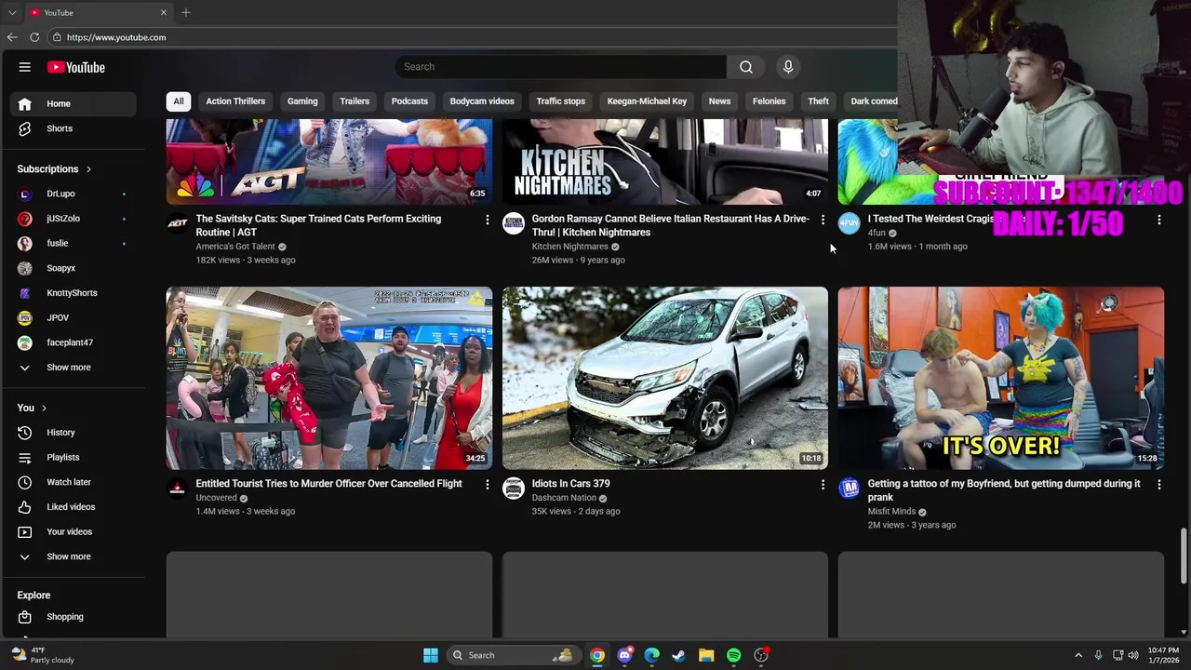The width and height of the screenshot is (1191, 670).
Task: Reload the page in the browser
Action: [34, 37]
